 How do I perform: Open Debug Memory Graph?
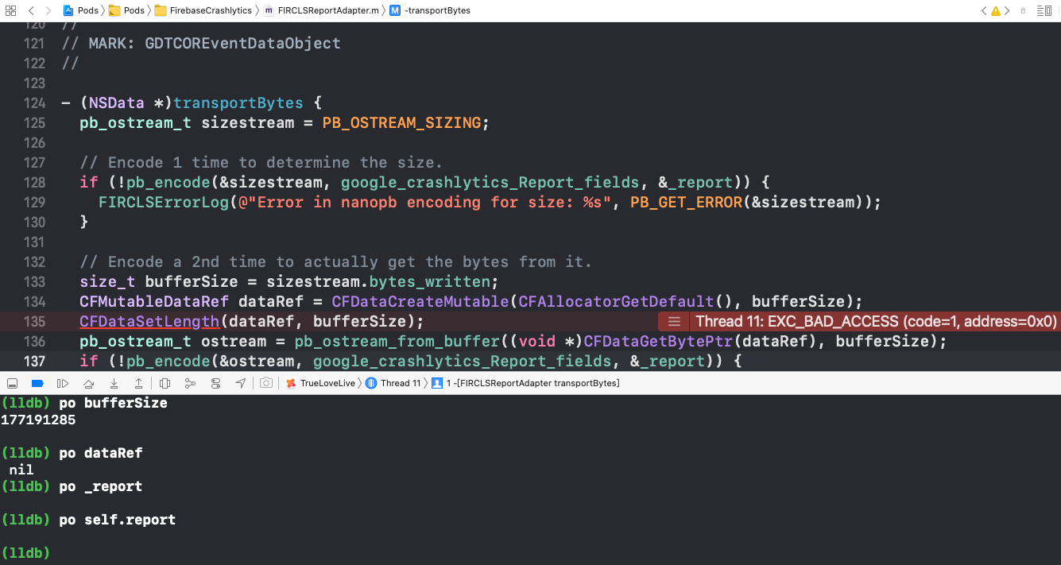point(190,383)
